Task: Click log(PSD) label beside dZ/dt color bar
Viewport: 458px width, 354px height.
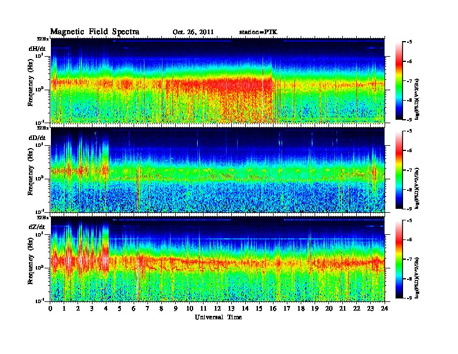Action: click(417, 278)
